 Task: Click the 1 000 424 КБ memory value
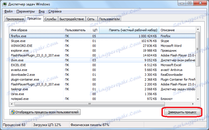coord(148,36)
